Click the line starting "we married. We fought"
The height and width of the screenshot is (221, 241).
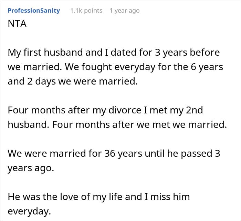[x=115, y=67]
